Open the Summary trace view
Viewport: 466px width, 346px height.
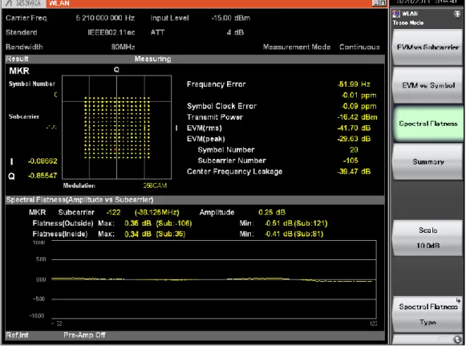428,162
